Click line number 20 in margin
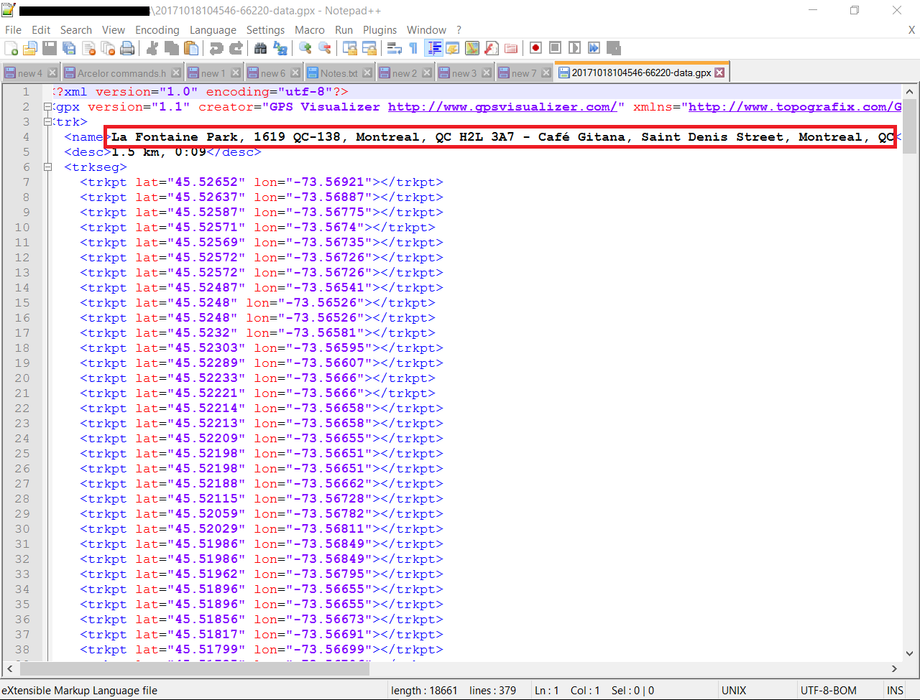This screenshot has height=700, width=920. tap(22, 378)
